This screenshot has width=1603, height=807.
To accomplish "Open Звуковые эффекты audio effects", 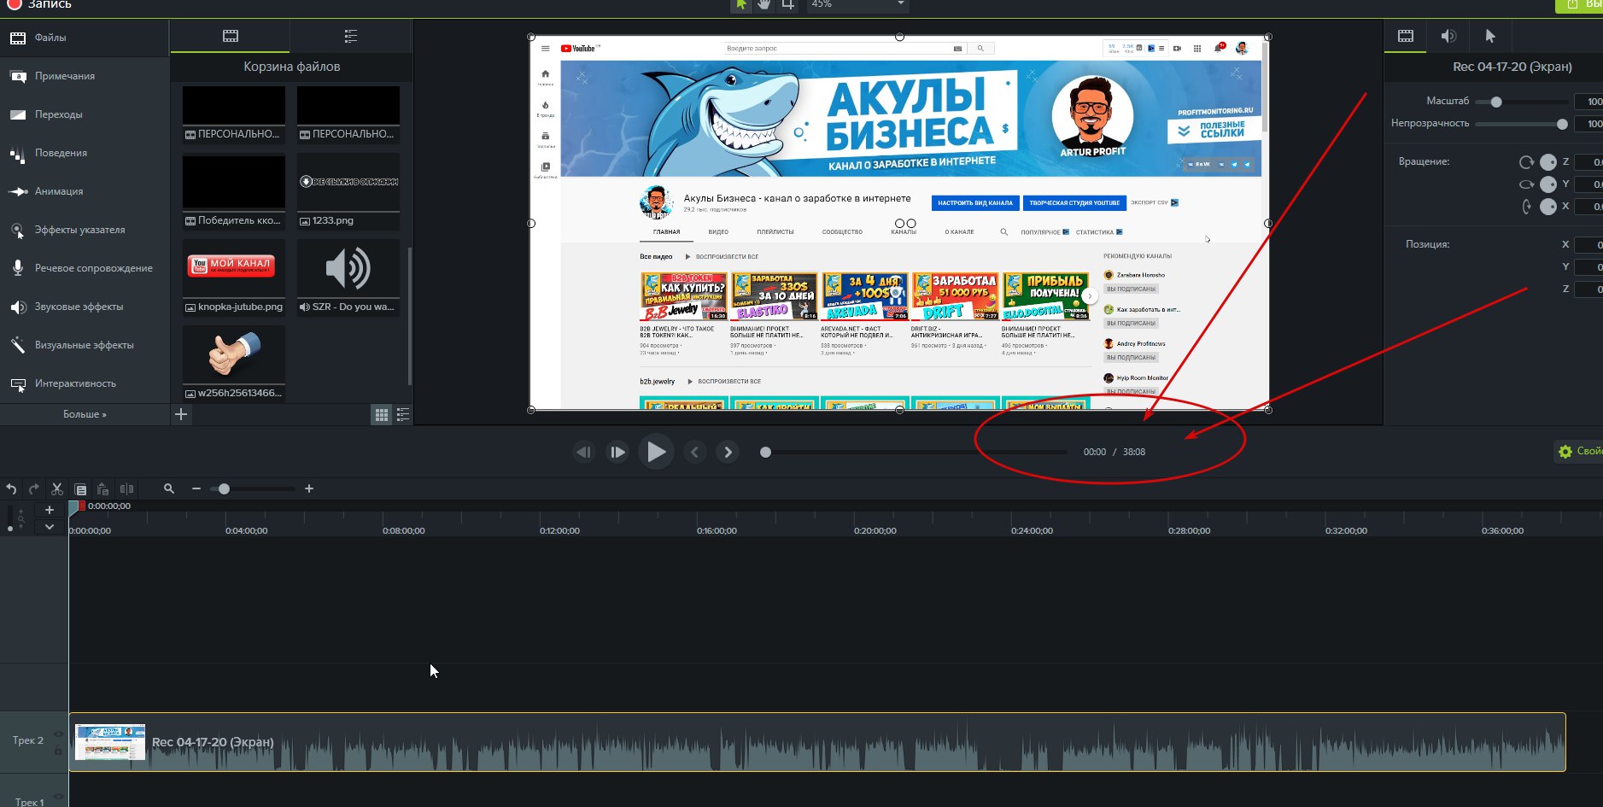I will (85, 307).
